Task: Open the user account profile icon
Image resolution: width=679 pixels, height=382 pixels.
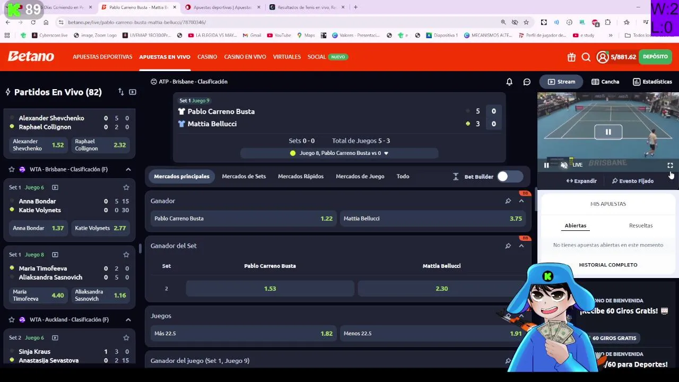Action: coord(602,57)
